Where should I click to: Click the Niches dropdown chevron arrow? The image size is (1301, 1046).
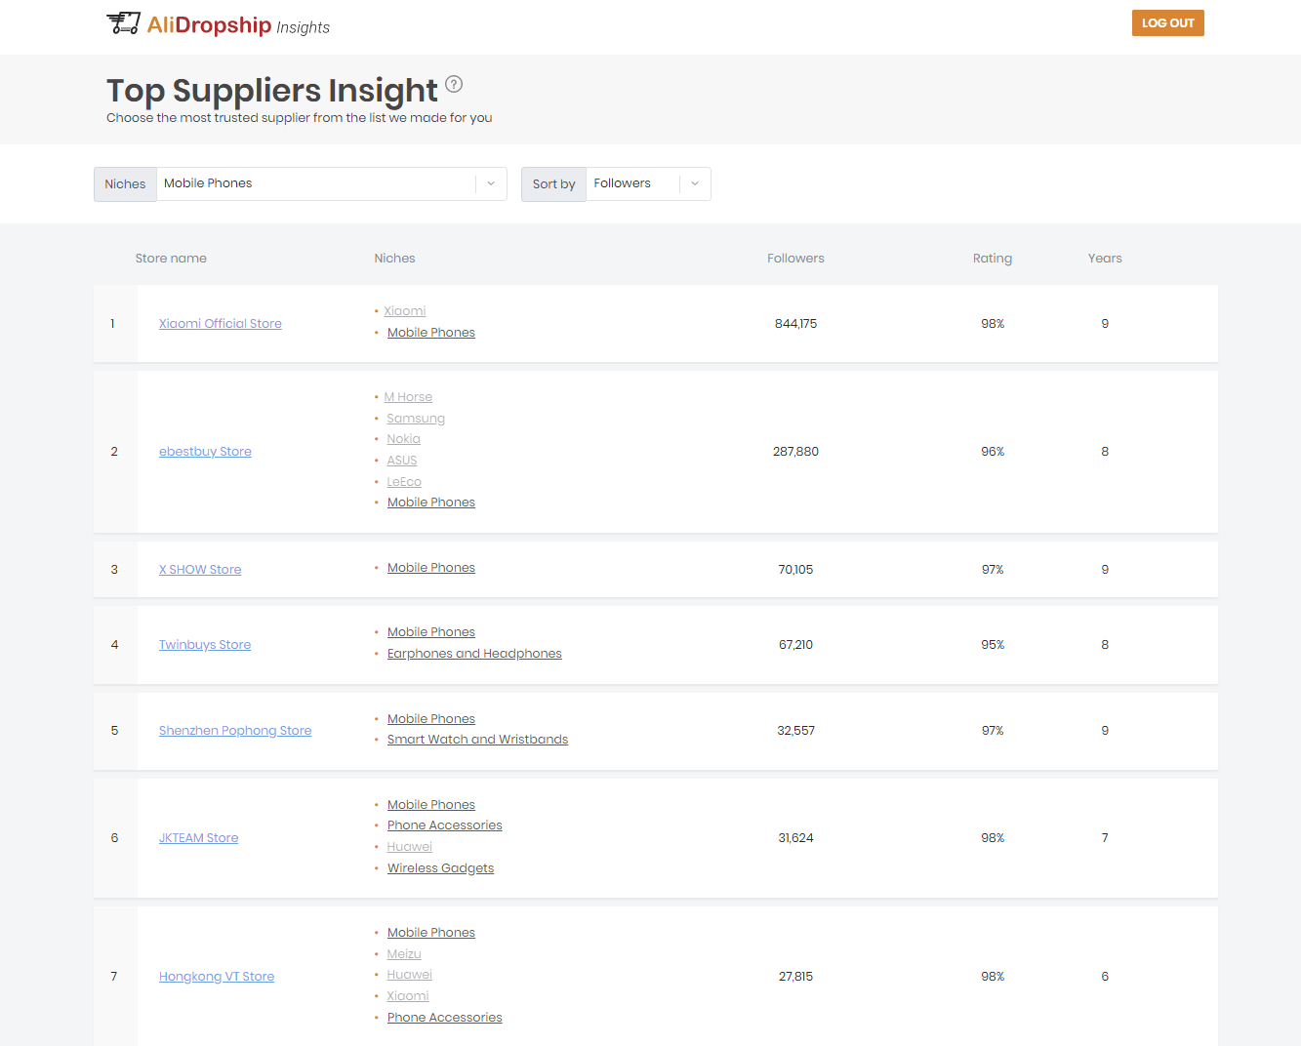coord(491,183)
